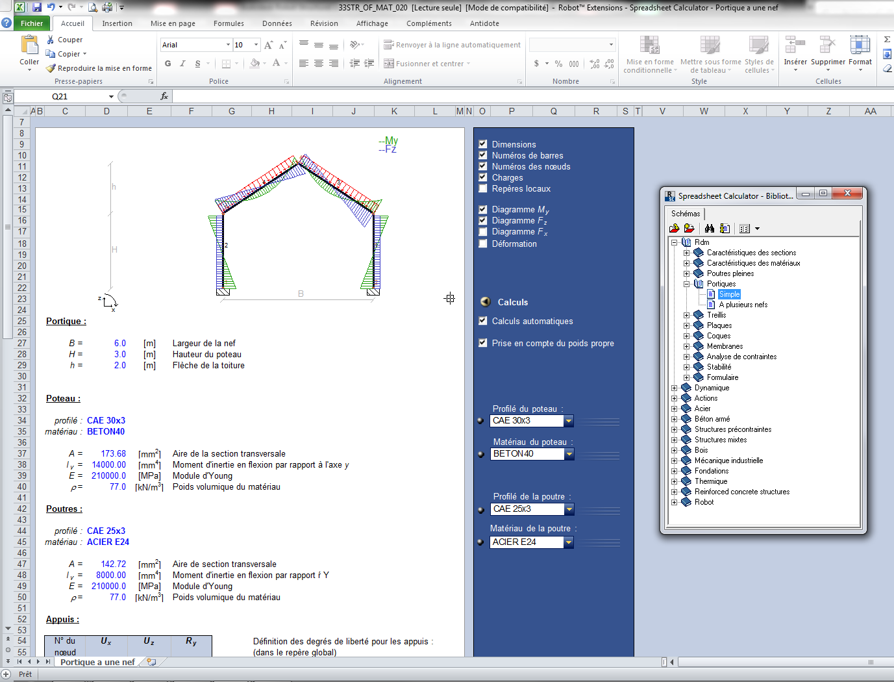Switch to the Mise en page tab
Screen dimensions: 894x682
pos(173,23)
